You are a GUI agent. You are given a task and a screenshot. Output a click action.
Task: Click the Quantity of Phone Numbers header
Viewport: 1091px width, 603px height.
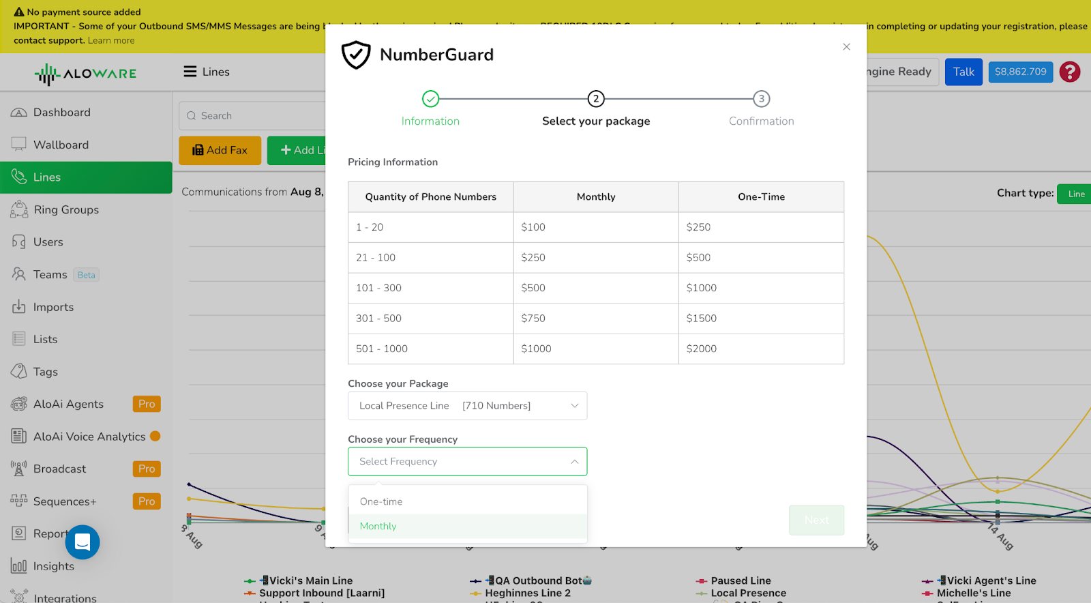[431, 196]
